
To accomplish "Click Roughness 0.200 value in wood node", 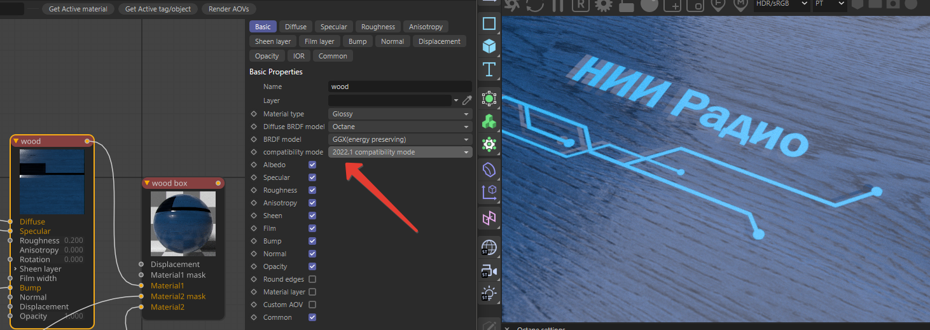I will pyautogui.click(x=74, y=241).
